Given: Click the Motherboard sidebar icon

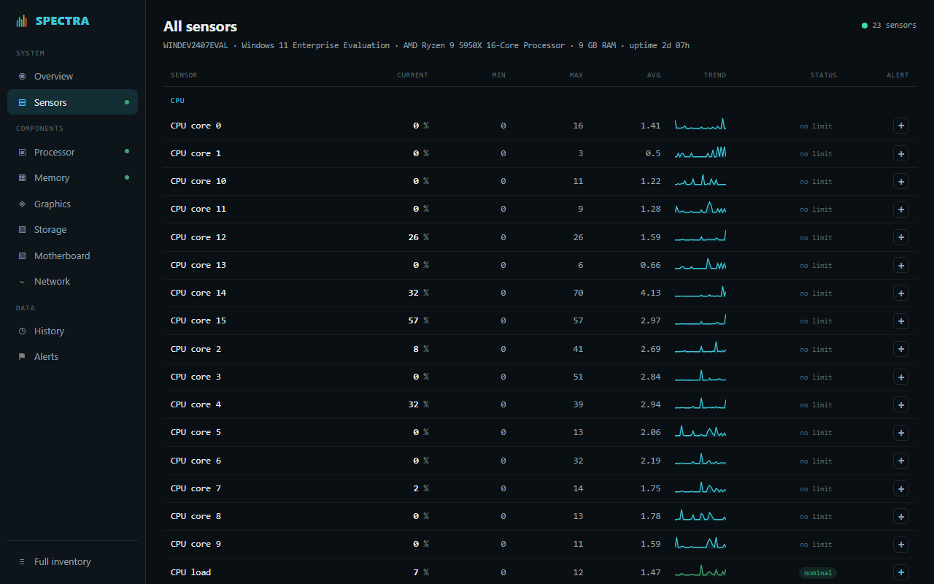Looking at the screenshot, I should pos(22,255).
